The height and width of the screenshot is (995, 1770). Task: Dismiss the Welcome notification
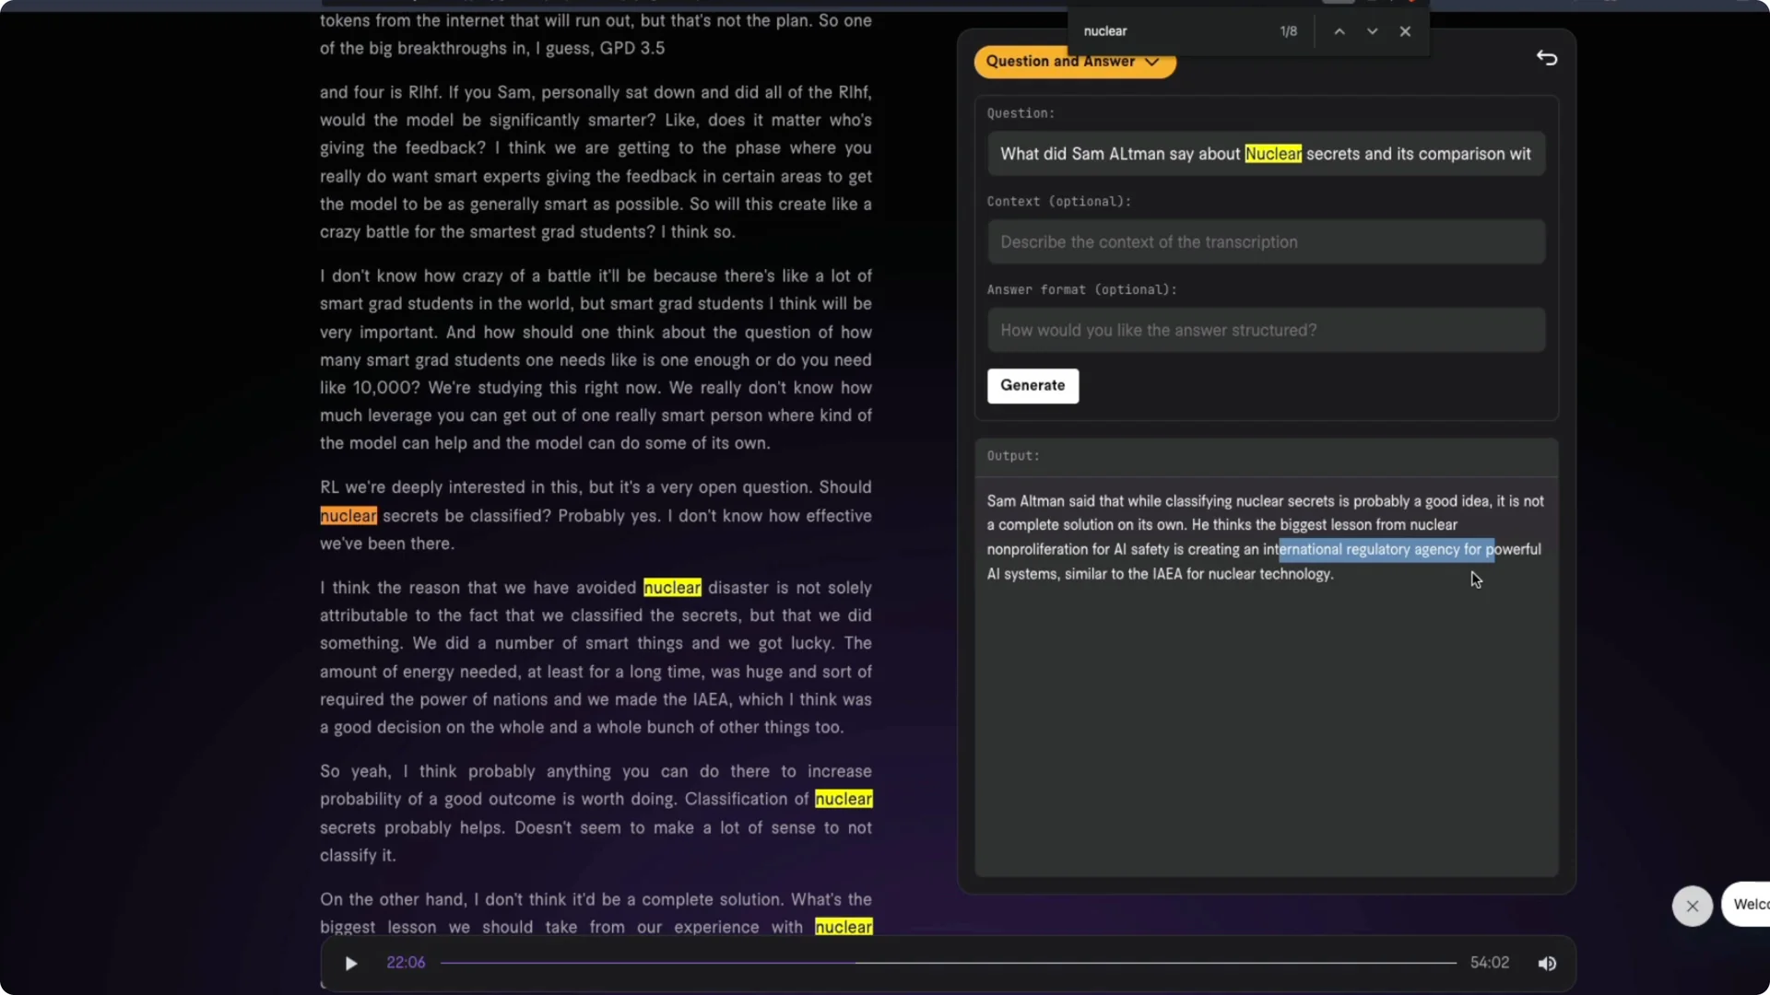[x=1692, y=906]
